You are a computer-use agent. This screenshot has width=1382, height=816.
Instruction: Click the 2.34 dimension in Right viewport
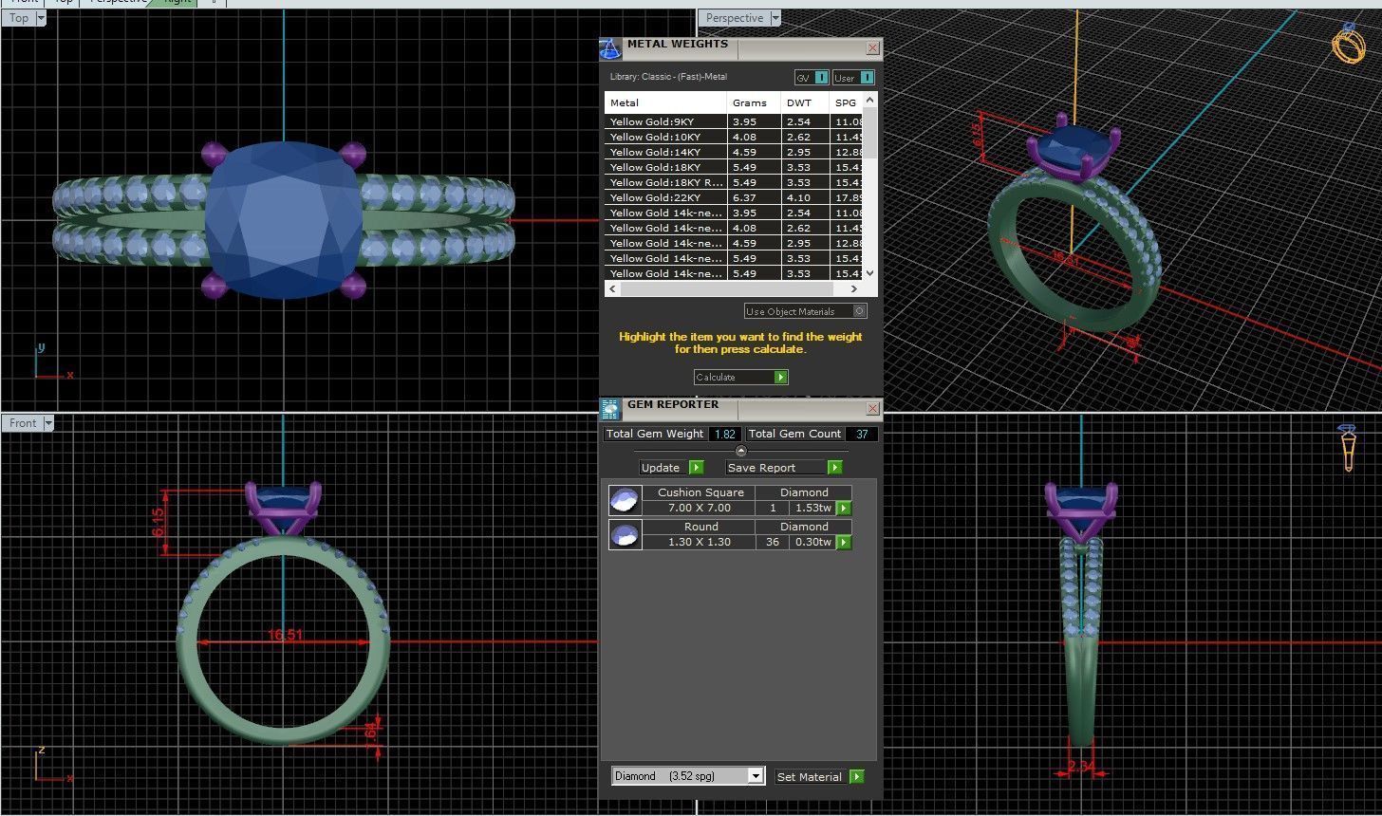[x=1081, y=766]
